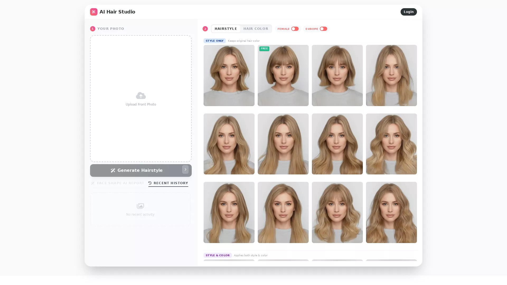Viewport: 507px width, 285px height.
Task: Click the step 1 numbered badge near Your Photo
Action: tap(92, 28)
